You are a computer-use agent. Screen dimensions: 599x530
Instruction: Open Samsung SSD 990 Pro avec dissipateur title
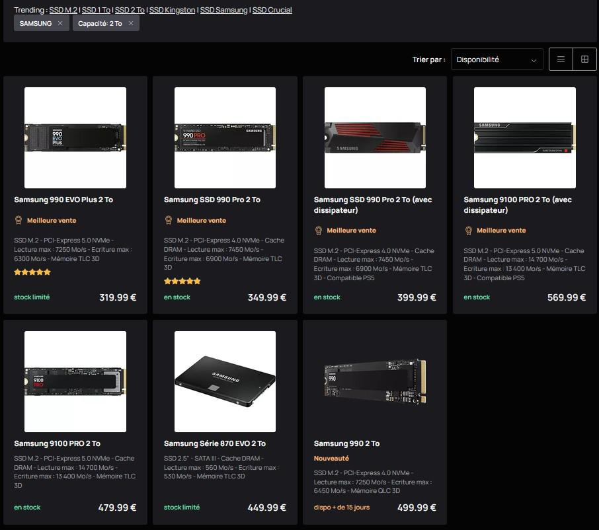(x=373, y=205)
